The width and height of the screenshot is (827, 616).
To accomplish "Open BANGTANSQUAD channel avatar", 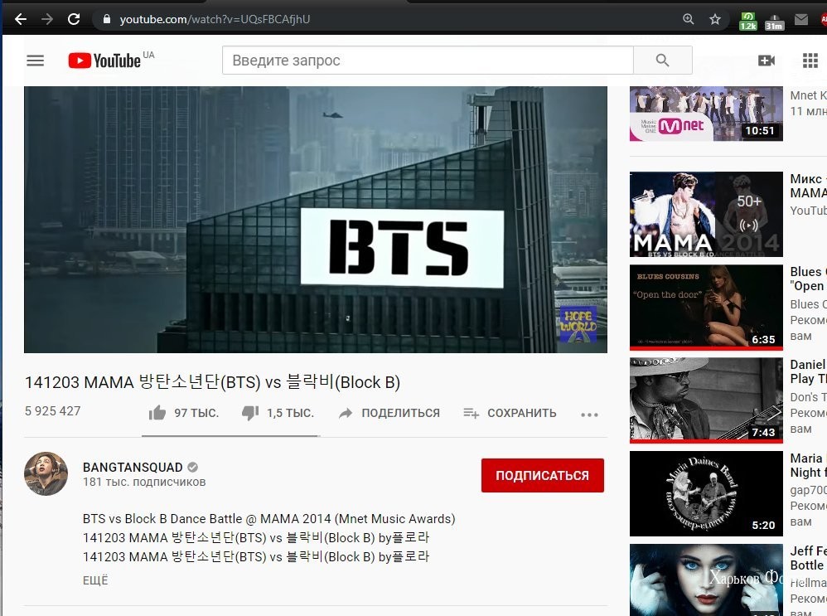I will tap(46, 473).
